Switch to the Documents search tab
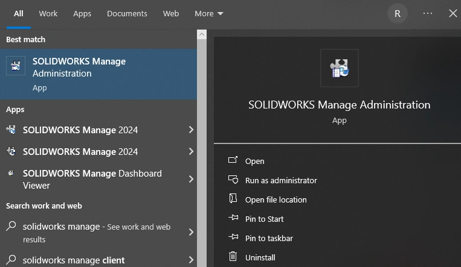Viewport: 461px width, 267px height. 127,13
